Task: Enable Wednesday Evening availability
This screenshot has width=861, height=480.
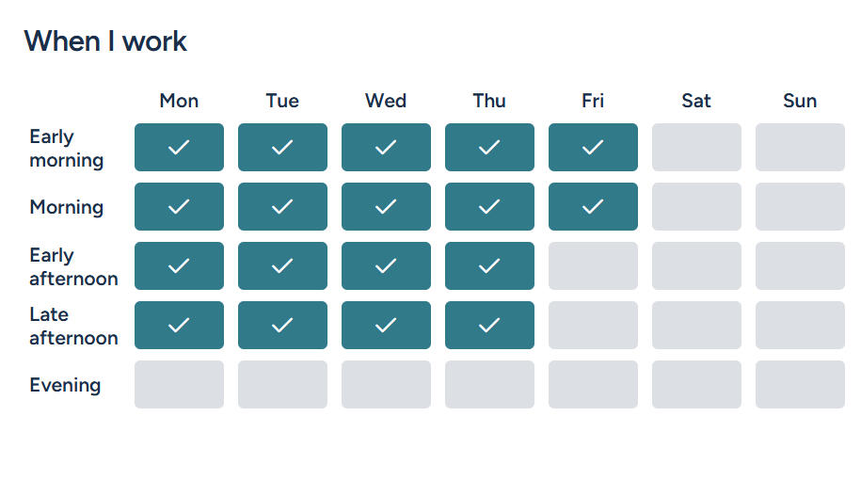Action: pyautogui.click(x=386, y=385)
